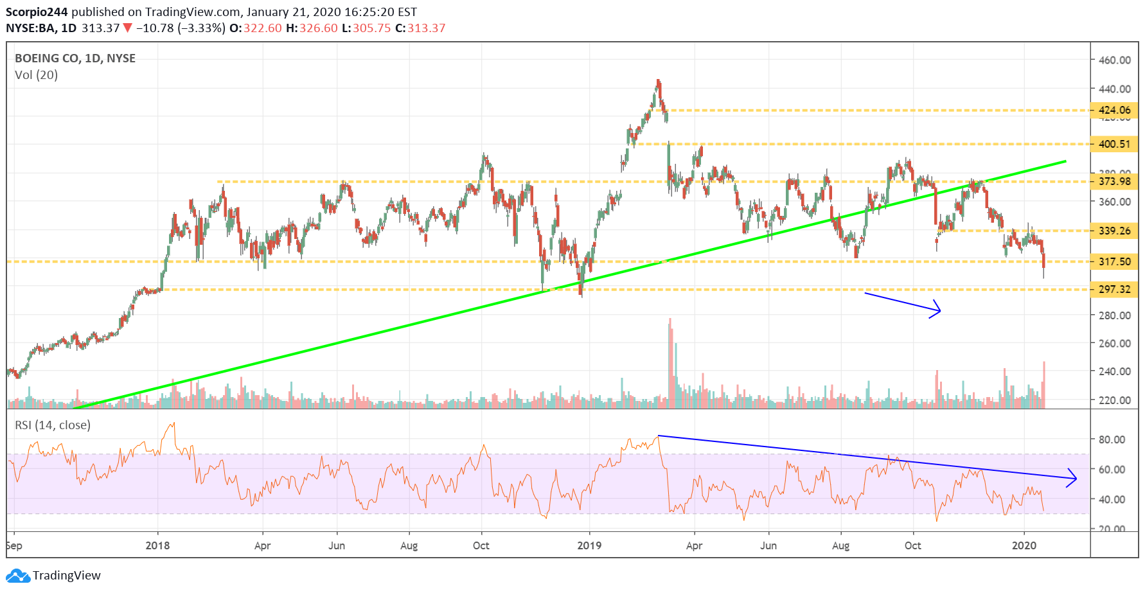
Task: Click the TradingView cloud logo icon
Action: [18, 576]
